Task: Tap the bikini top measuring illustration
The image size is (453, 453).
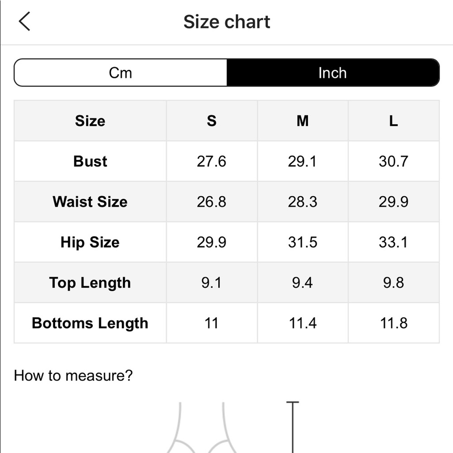Action: (x=202, y=428)
